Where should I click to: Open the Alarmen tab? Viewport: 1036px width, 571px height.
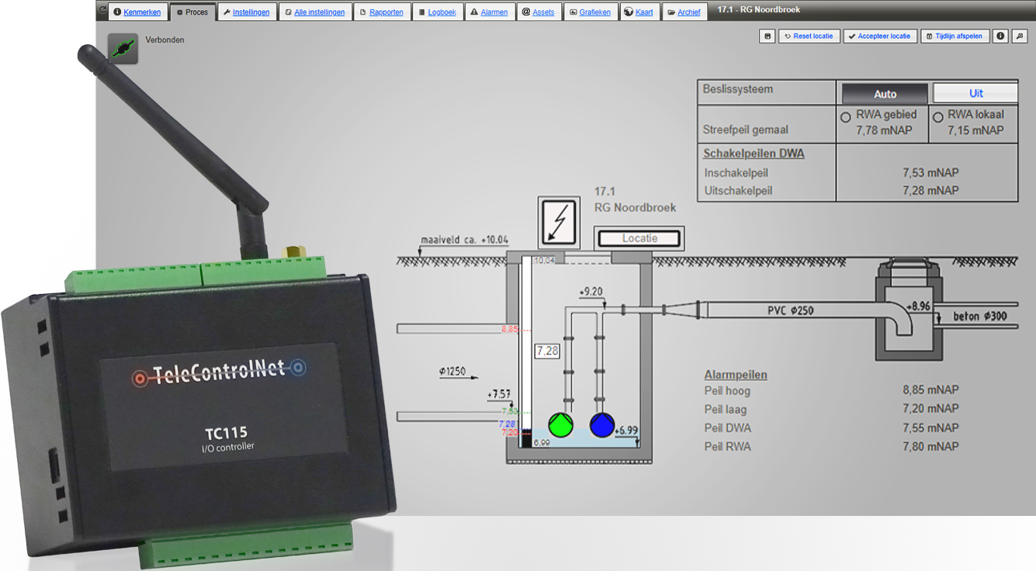point(490,12)
